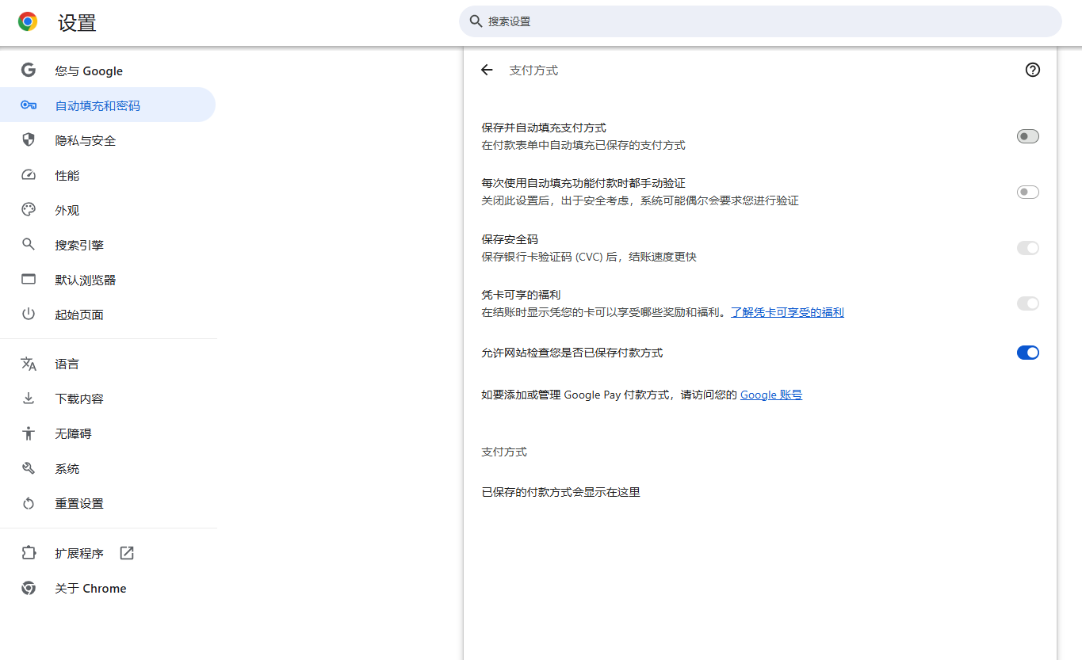Open 外观 settings page
Image resolution: width=1082 pixels, height=660 pixels.
(x=108, y=210)
